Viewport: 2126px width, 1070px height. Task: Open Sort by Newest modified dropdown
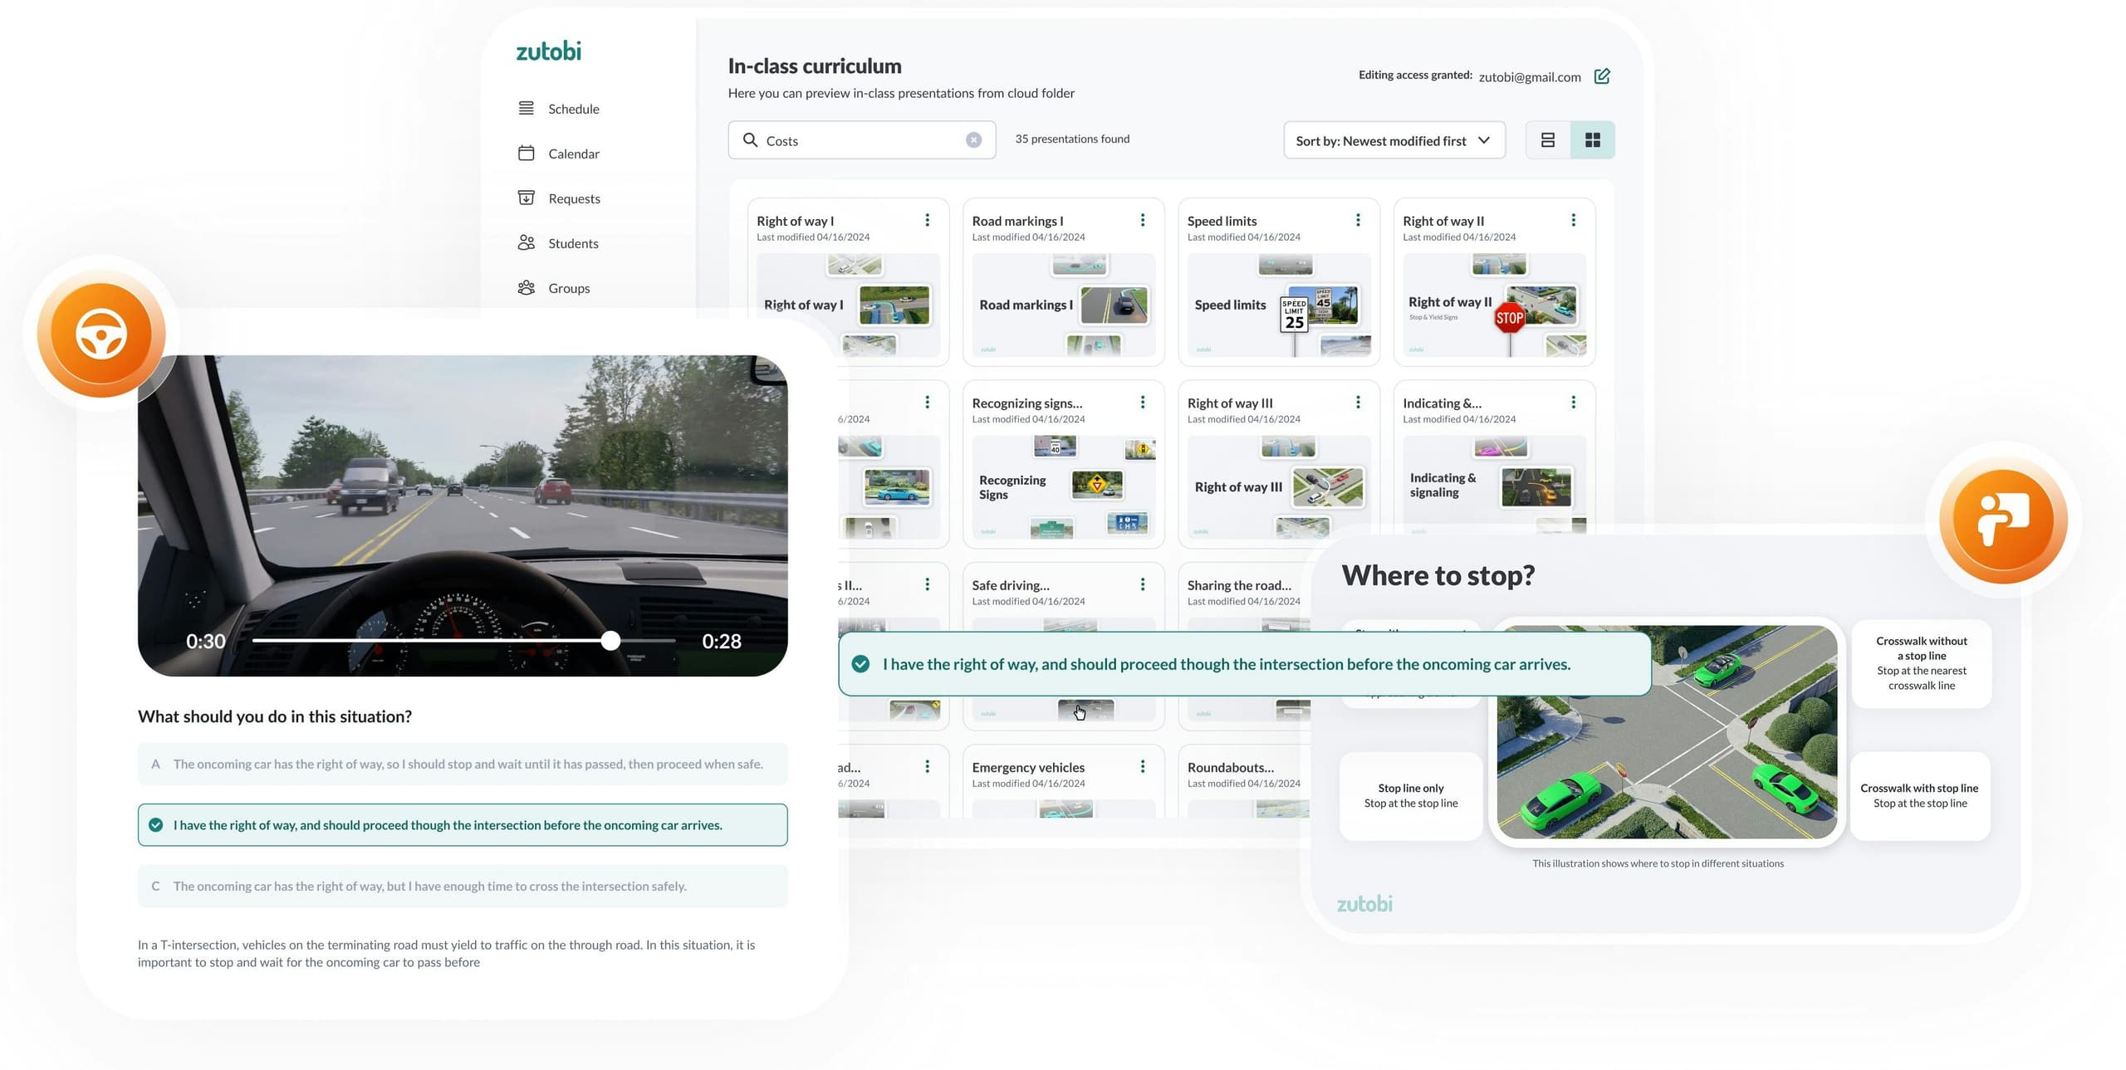click(1394, 140)
